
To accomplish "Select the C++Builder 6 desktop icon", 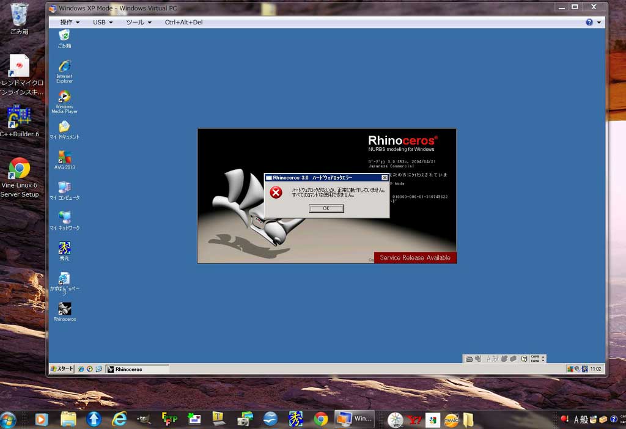I will pos(19,122).
